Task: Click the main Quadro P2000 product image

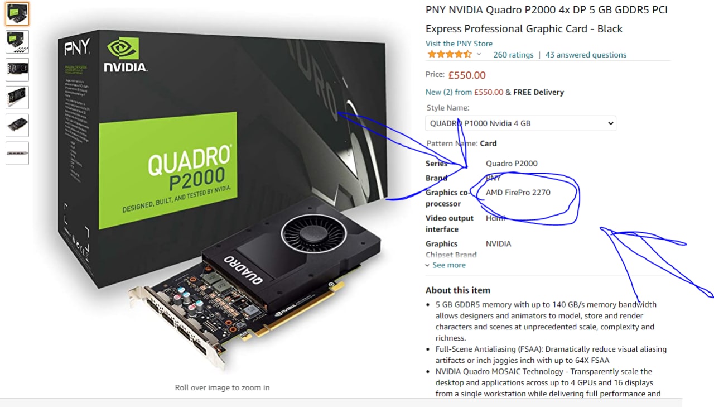Action: [222, 198]
